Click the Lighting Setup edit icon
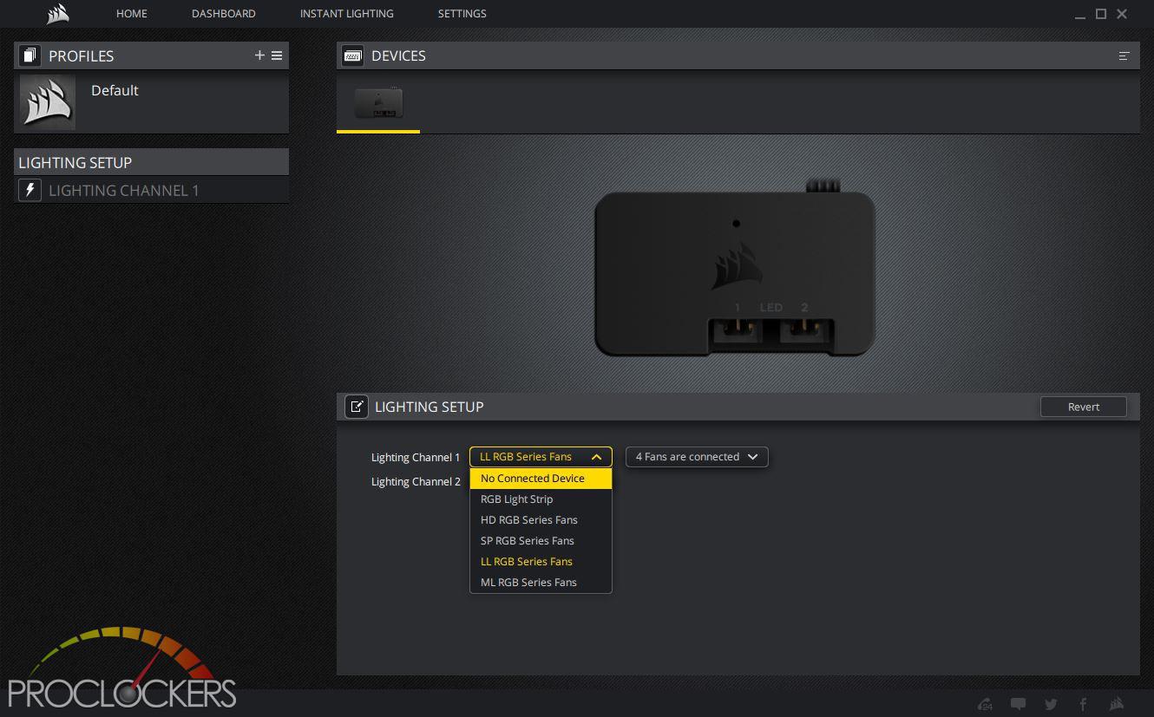This screenshot has width=1154, height=717. pyautogui.click(x=357, y=407)
